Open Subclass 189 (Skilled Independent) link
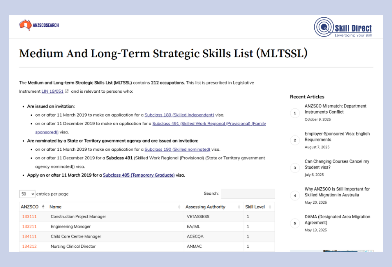The width and height of the screenshot is (392, 267). pos(179,115)
